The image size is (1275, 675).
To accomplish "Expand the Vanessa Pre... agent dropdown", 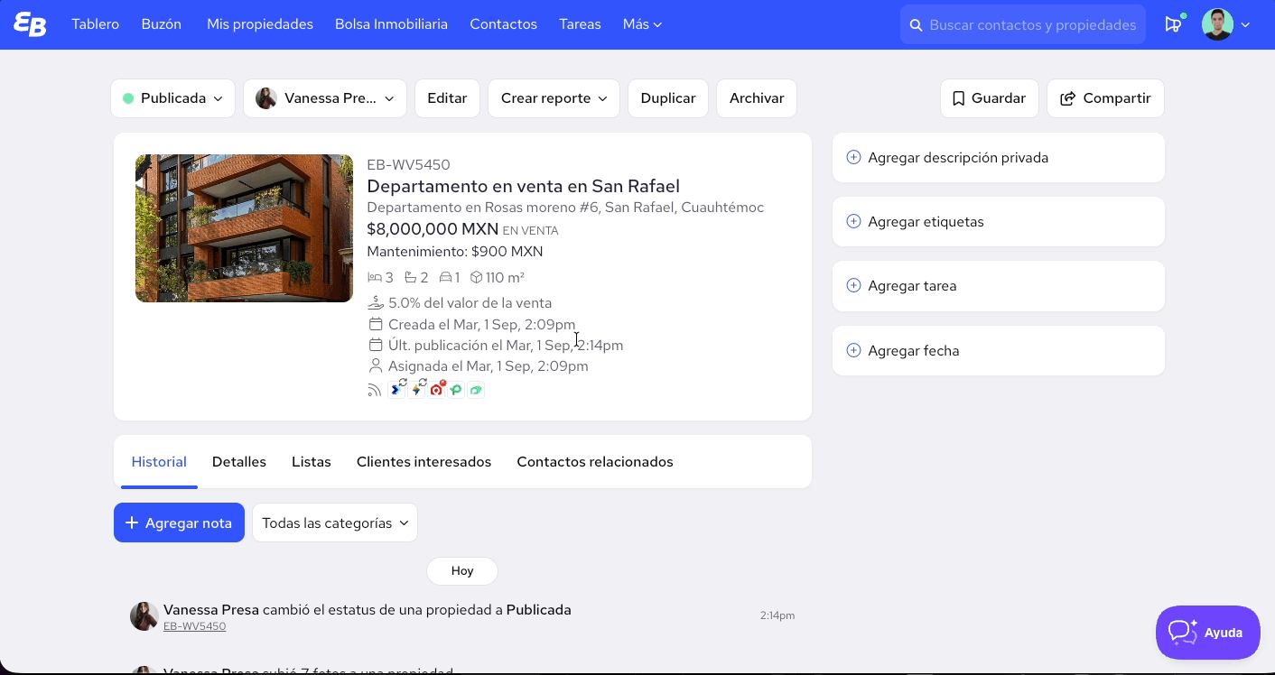I will pyautogui.click(x=325, y=98).
